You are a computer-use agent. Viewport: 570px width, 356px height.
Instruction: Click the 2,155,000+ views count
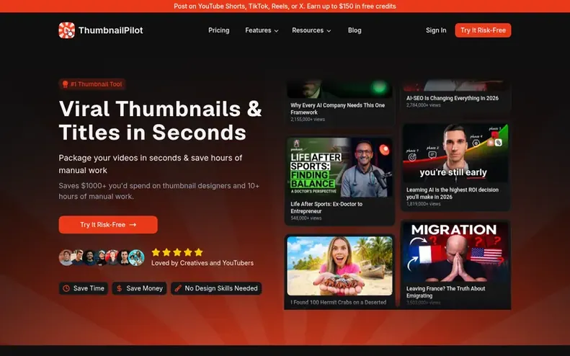pos(308,120)
